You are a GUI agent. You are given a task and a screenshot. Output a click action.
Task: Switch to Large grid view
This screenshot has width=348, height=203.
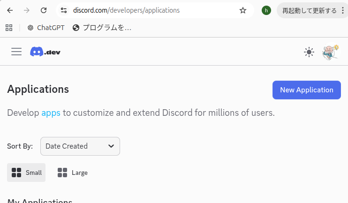[73, 173]
